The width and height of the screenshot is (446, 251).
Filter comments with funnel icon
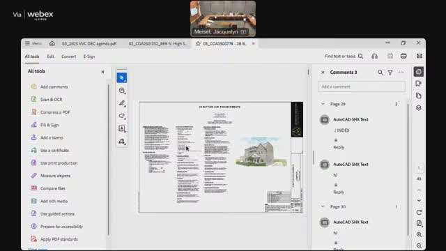click(390, 73)
